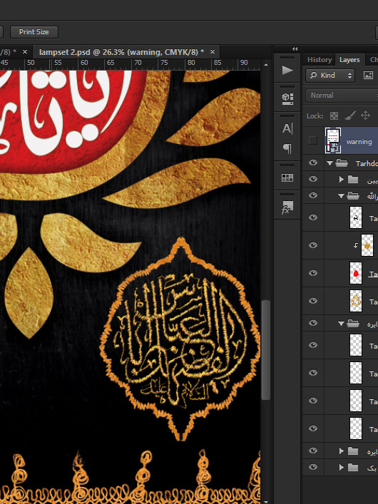
Task: Hide the layer with the red blob thumbnail
Action: coord(312,273)
